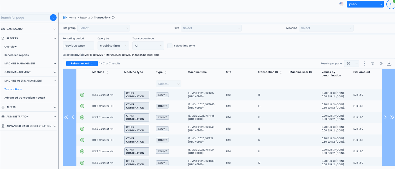Click the breadcrumb home logo icon
Screen dimensions: 395x169
coord(65,17)
